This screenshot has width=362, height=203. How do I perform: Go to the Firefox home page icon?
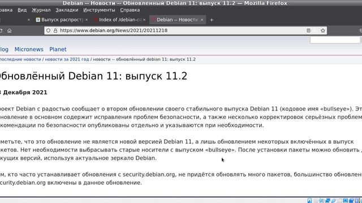tap(9, 30)
